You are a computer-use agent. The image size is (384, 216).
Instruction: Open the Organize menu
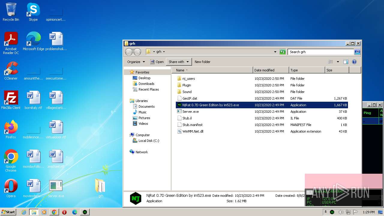point(136,62)
